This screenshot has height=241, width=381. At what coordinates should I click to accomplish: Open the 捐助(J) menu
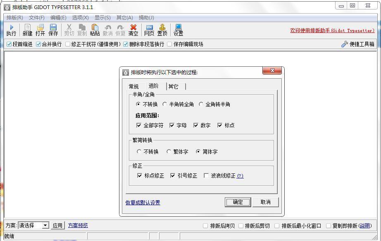point(146,18)
